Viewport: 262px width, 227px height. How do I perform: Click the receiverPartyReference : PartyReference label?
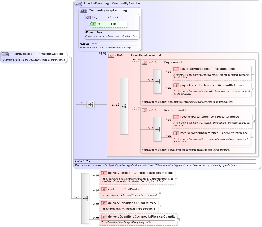point(209,117)
